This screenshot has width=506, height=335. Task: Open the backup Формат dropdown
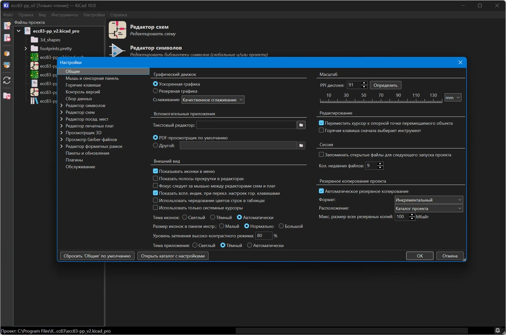429,200
